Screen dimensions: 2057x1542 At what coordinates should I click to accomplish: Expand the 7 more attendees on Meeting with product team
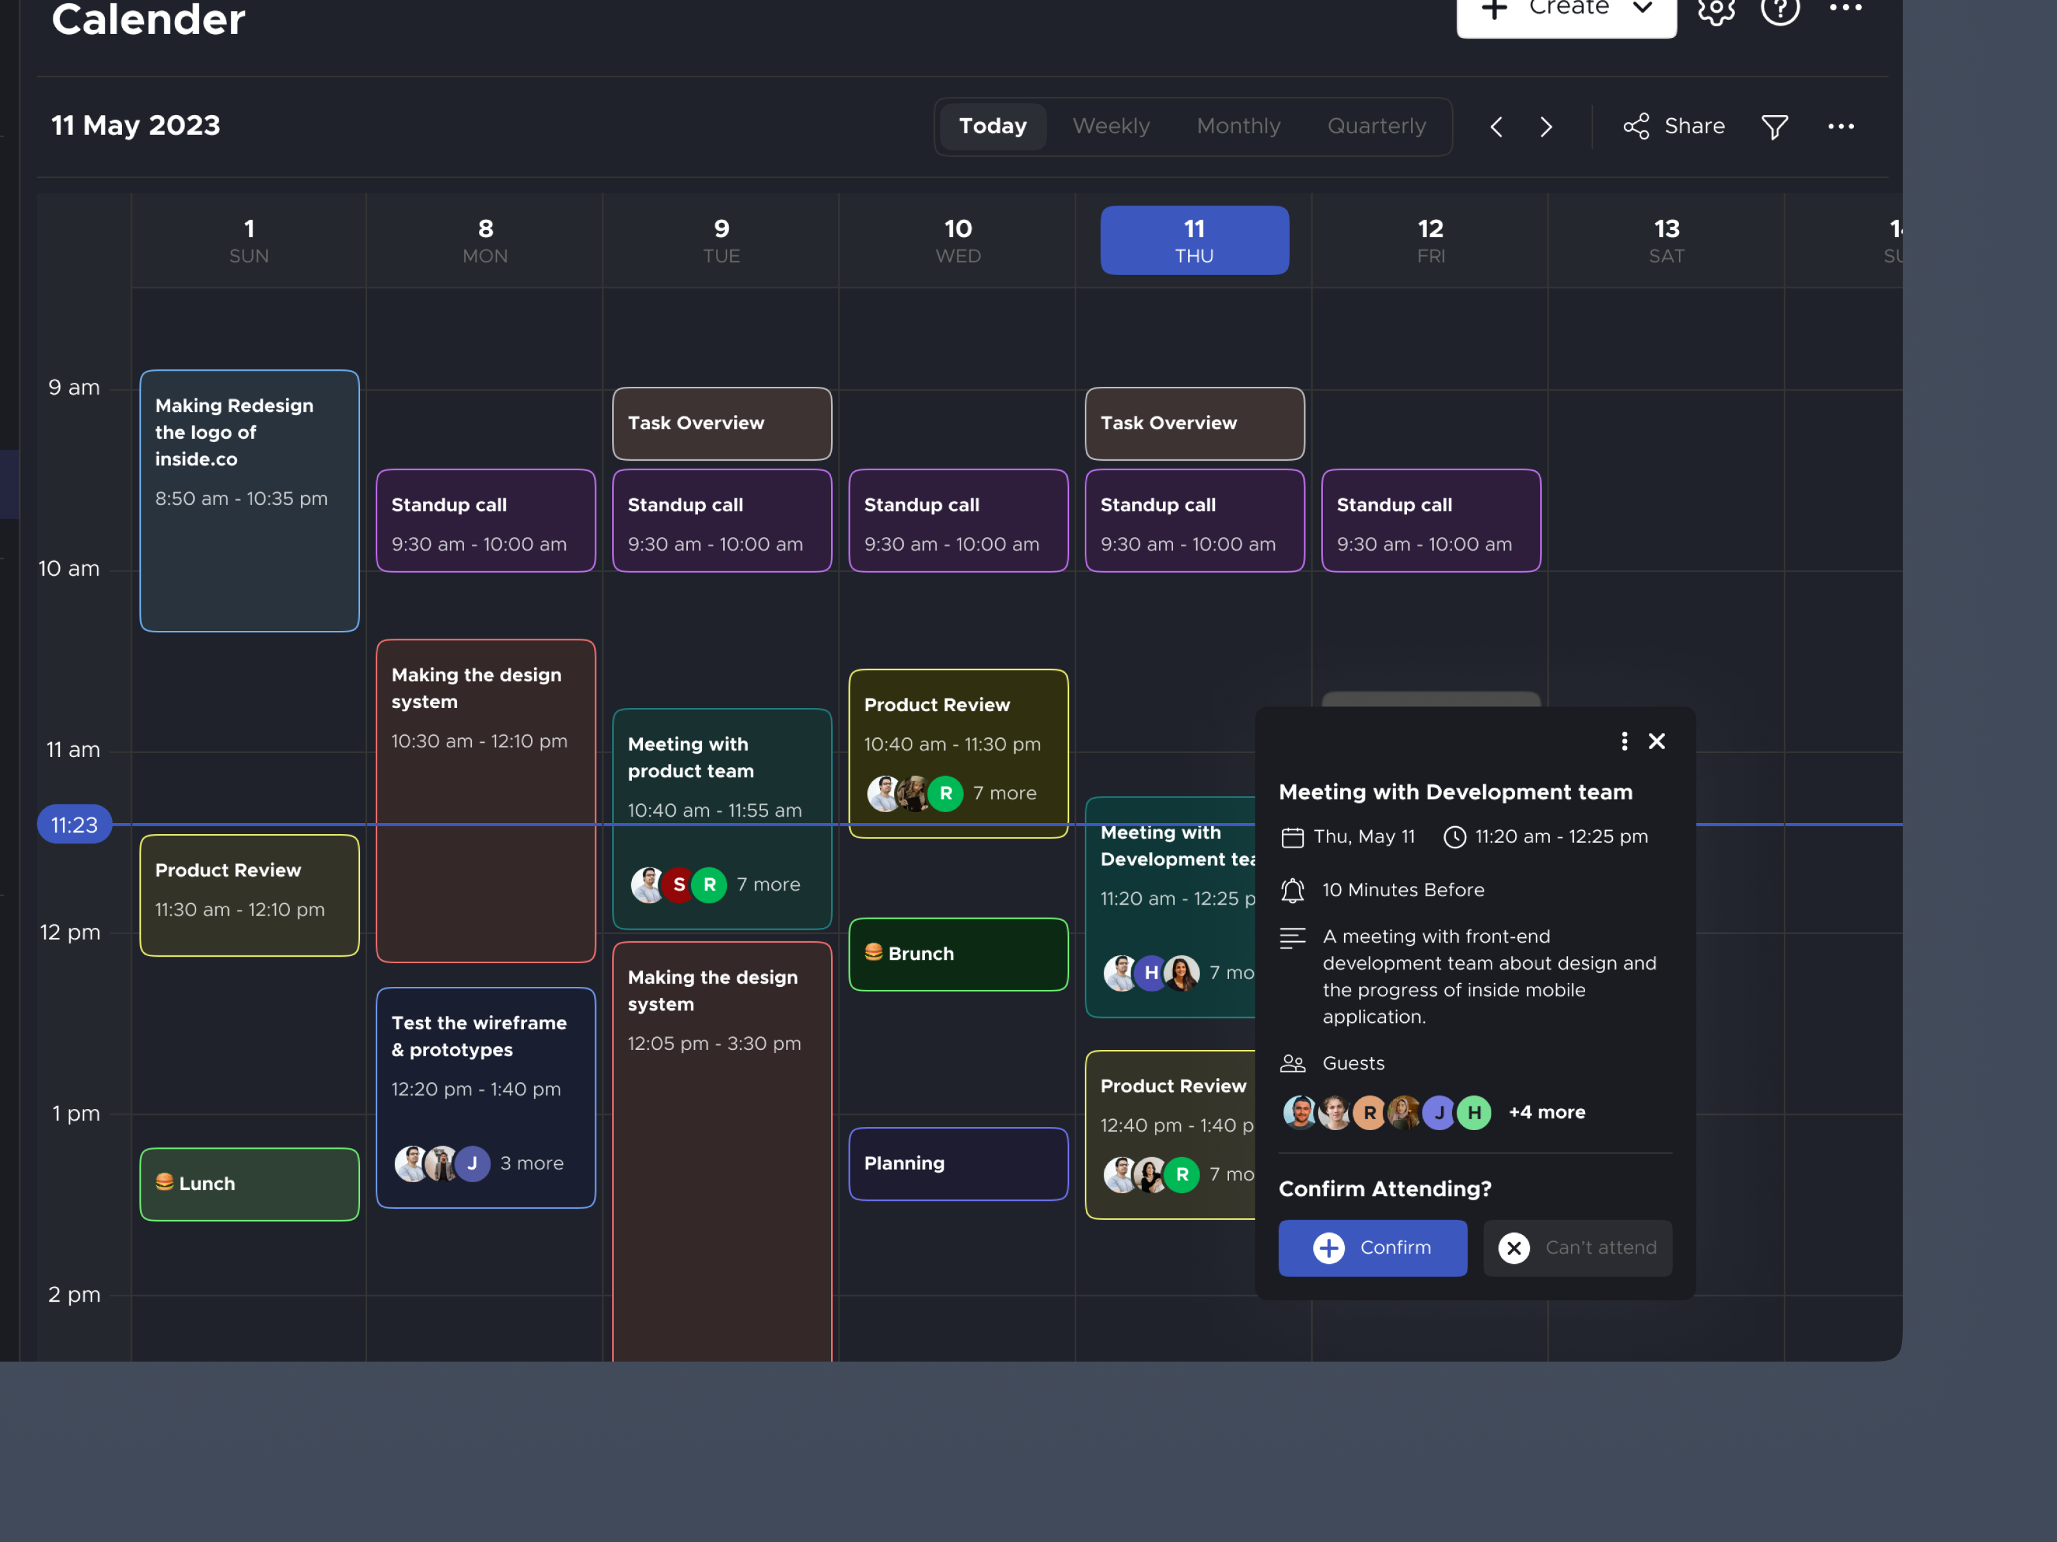point(768,884)
